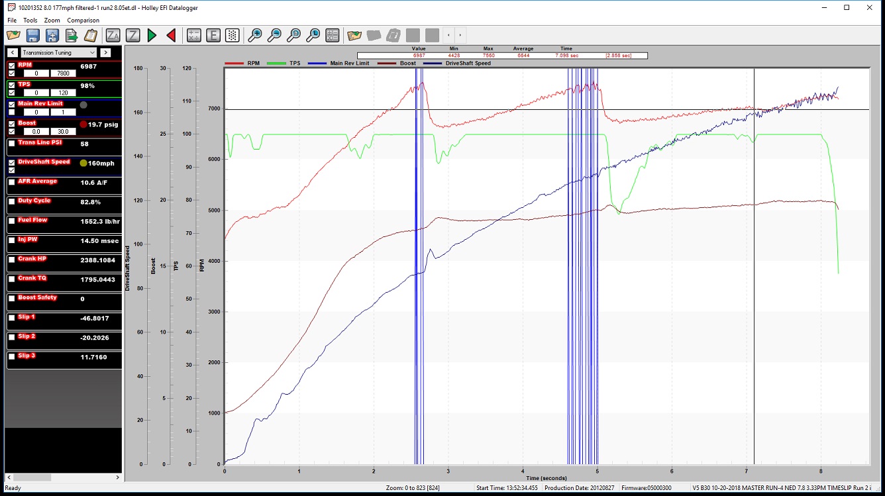885x496 pixels.
Task: Open the Zoom menu
Action: tap(52, 21)
